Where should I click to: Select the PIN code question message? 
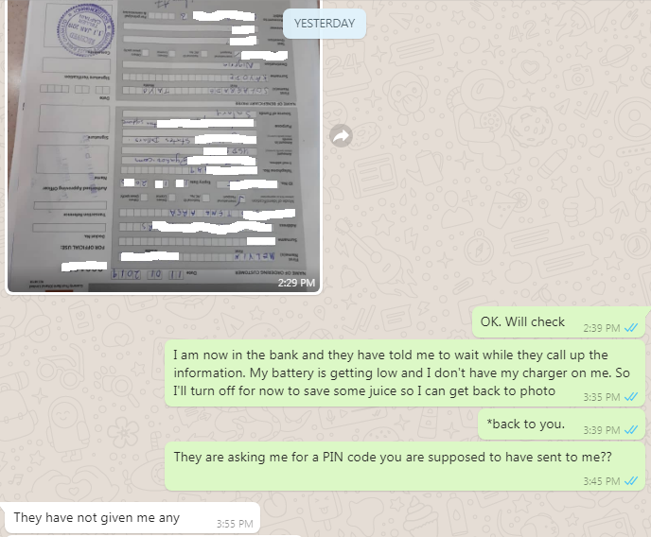(405, 466)
